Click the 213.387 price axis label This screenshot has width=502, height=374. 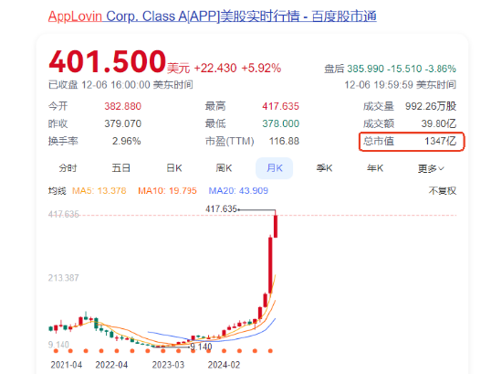63,278
